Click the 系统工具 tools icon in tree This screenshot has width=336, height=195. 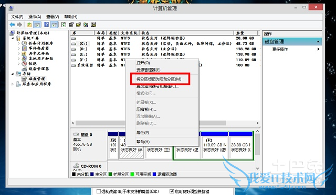[x=18, y=38]
